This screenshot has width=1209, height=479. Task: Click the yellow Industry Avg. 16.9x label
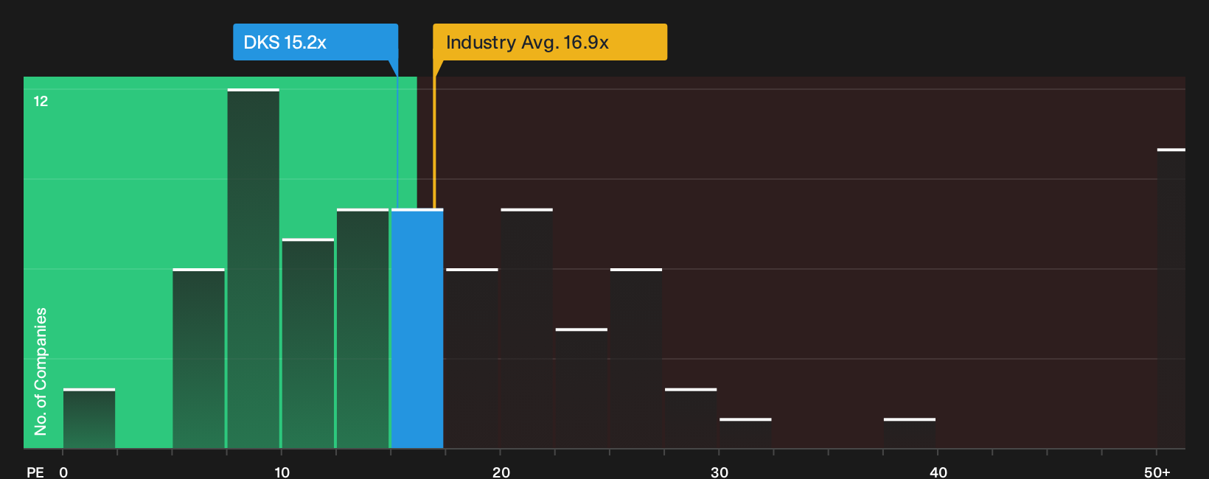pyautogui.click(x=550, y=42)
